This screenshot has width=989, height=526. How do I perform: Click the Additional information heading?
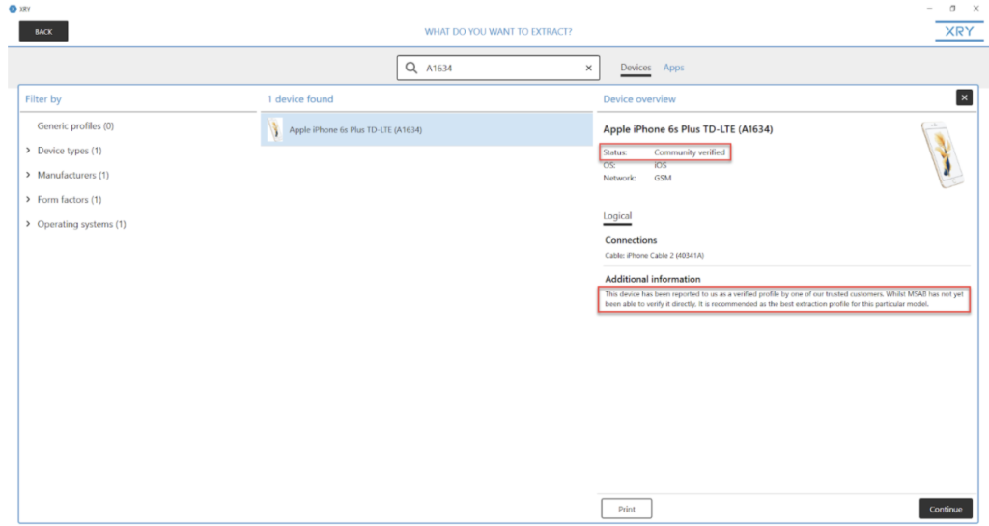pyautogui.click(x=653, y=279)
